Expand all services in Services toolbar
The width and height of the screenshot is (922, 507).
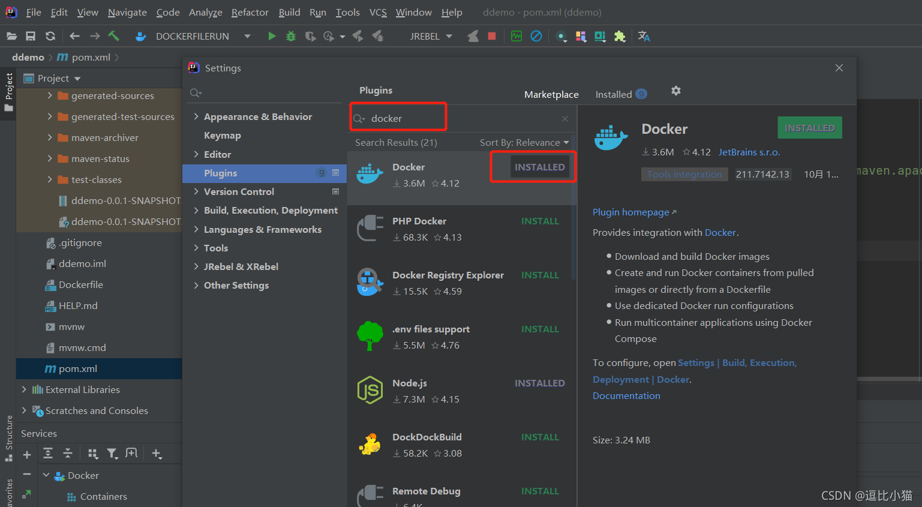point(48,454)
